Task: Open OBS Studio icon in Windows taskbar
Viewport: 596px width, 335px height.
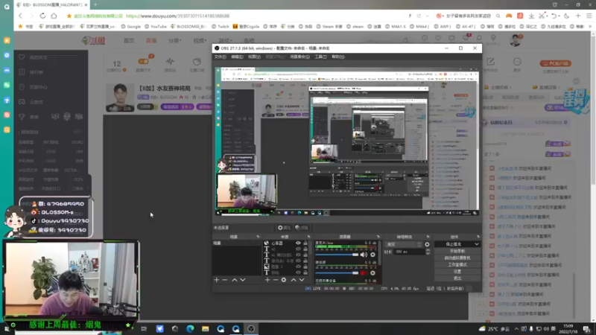Action: point(251,329)
